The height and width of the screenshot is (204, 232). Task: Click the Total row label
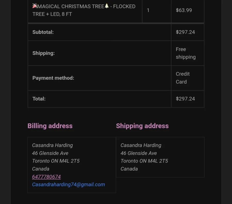(x=39, y=99)
